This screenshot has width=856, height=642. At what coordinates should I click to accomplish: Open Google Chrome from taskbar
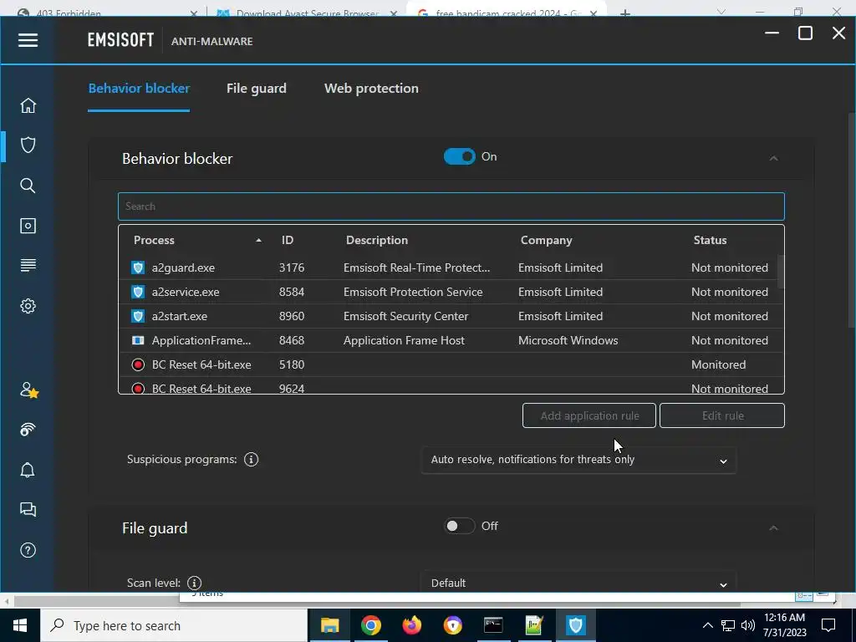(x=370, y=625)
